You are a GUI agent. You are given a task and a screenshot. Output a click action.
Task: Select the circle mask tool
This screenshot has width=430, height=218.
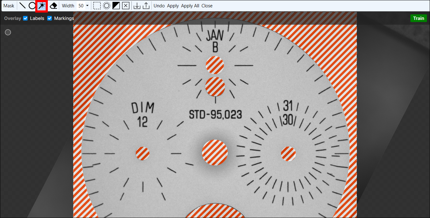[x=32, y=6]
